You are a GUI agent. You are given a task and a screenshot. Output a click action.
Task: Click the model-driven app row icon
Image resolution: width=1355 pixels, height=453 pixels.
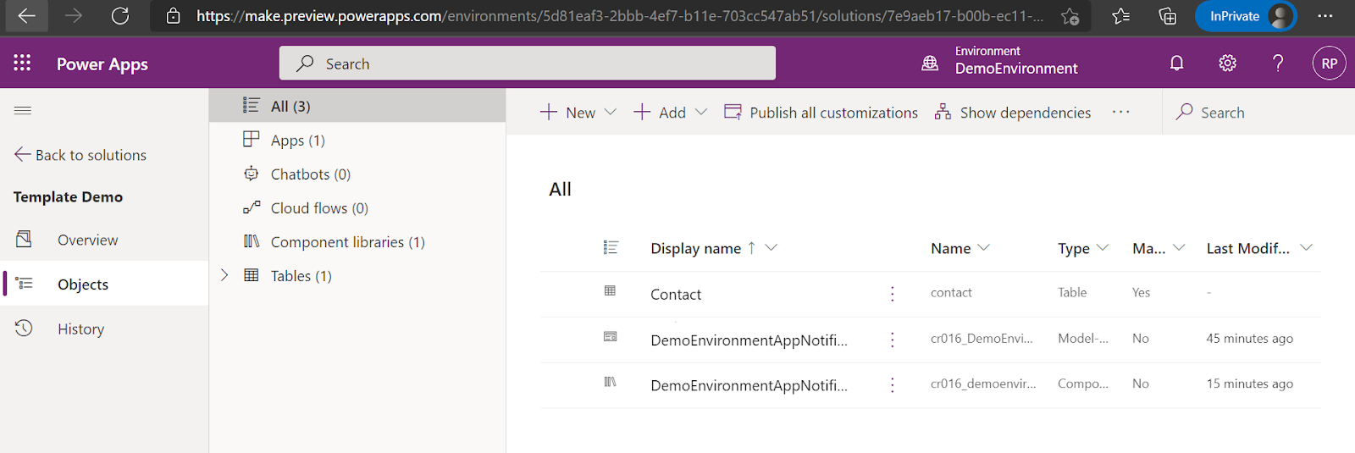click(x=610, y=337)
